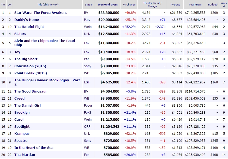Open Uni. studio link in Sisters row

87,34
